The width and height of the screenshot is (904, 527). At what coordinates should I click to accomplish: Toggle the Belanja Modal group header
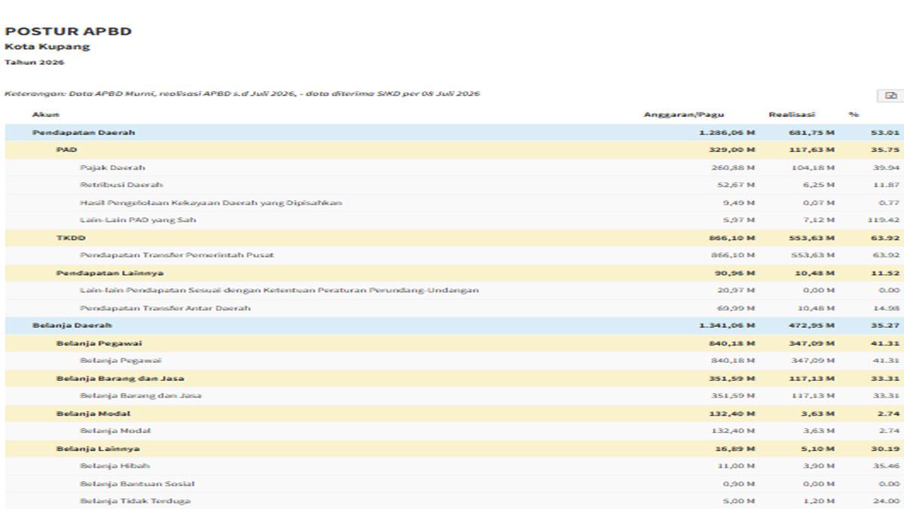click(x=454, y=413)
